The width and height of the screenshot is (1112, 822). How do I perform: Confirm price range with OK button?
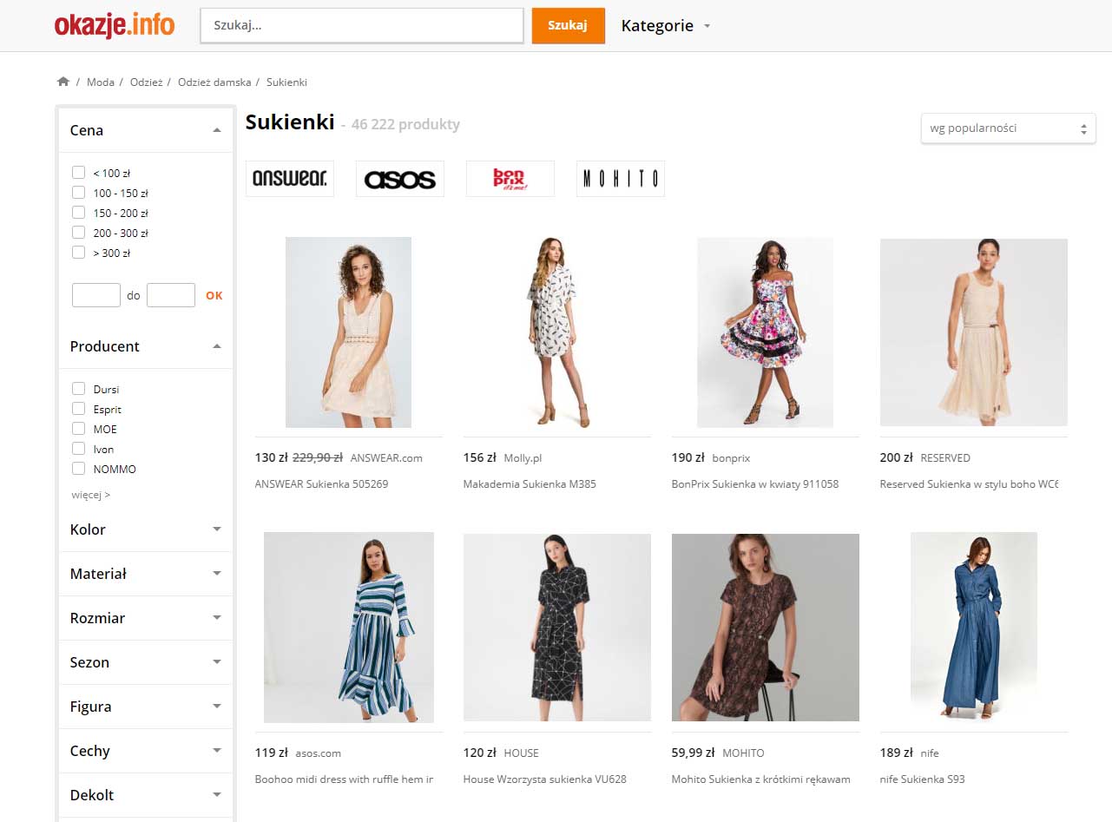point(214,296)
